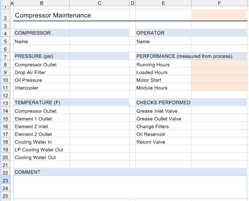This screenshot has width=249, height=201.
Task: Select column C header
Action: tap(99, 3)
